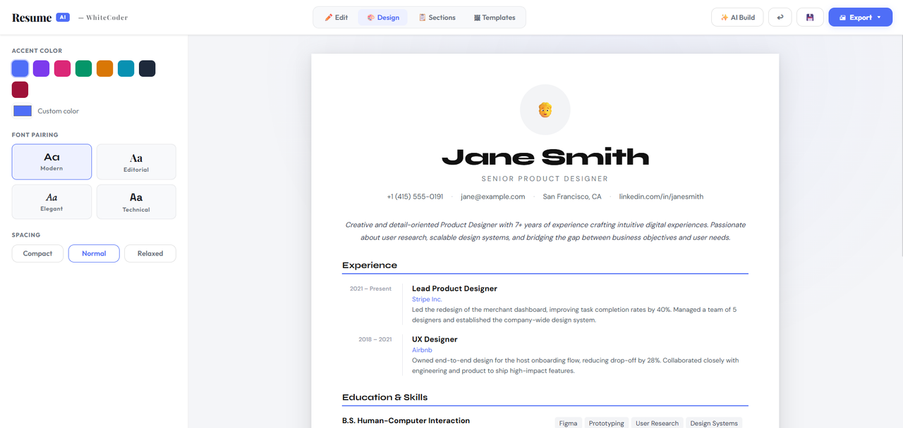The image size is (903, 428).
Task: Set spacing to Compact
Action: 37,253
